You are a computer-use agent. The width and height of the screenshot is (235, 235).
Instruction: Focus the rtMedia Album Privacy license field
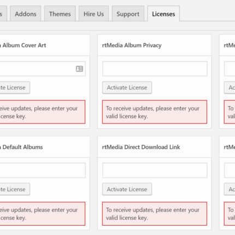155,69
